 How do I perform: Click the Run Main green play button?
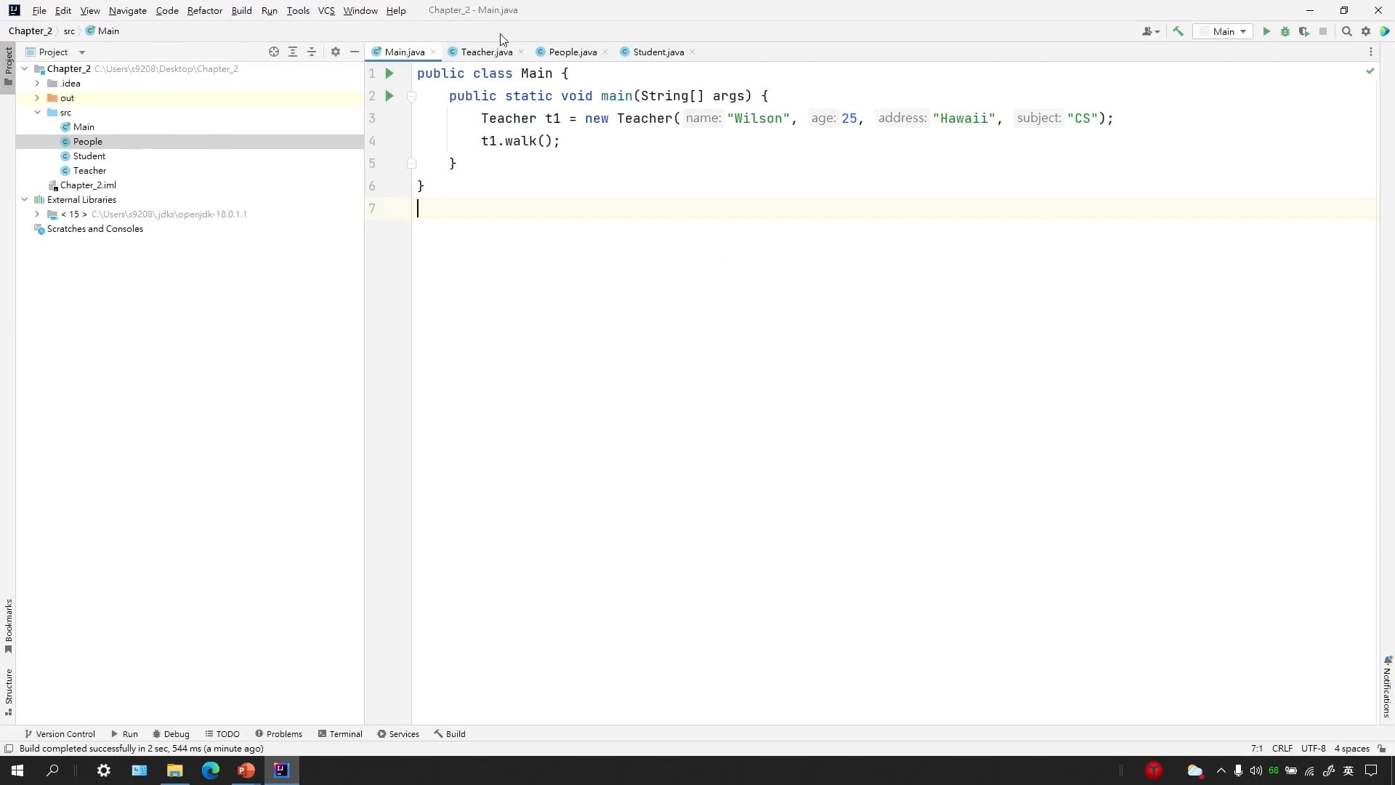pyautogui.click(x=1266, y=31)
